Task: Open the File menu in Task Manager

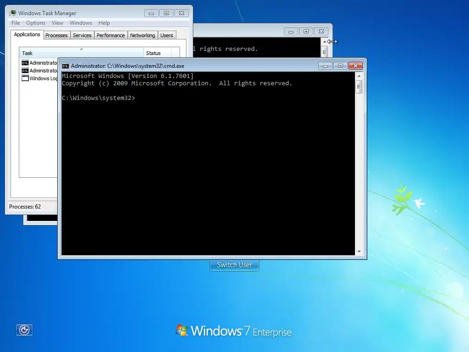Action: pyautogui.click(x=16, y=23)
